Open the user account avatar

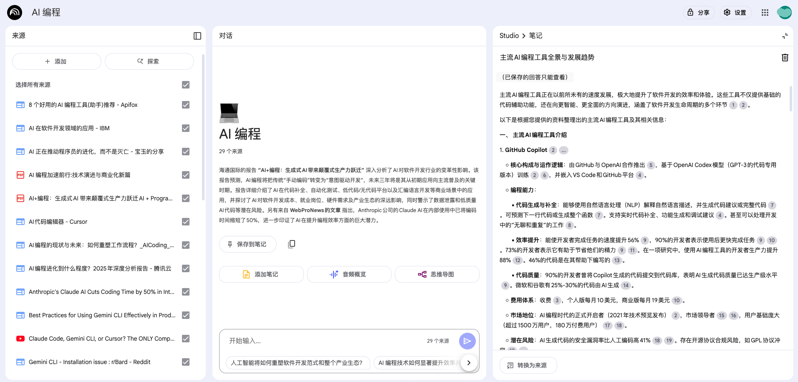click(784, 13)
